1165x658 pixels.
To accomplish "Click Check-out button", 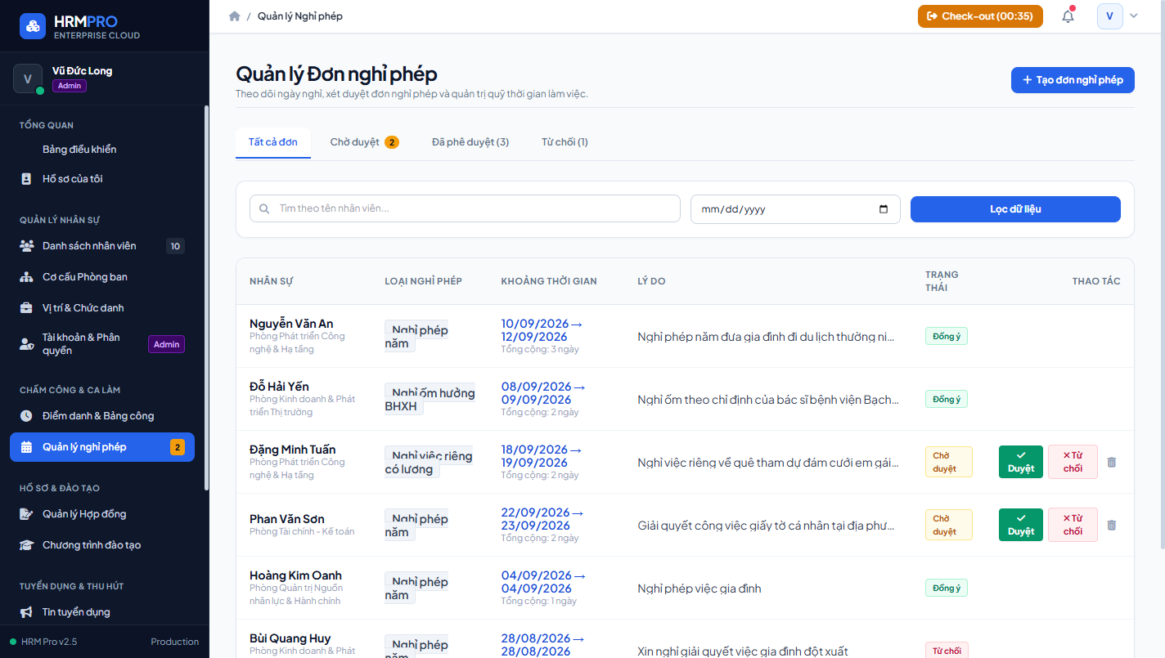I will (980, 16).
